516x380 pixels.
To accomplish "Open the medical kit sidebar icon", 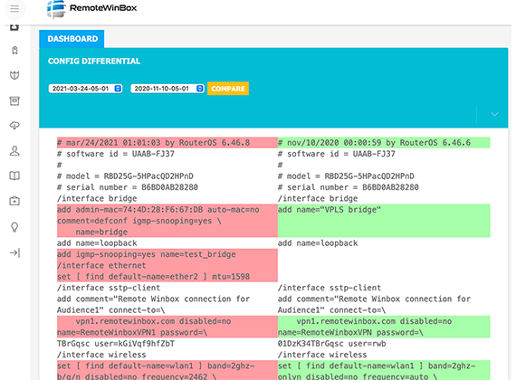I will 14,201.
